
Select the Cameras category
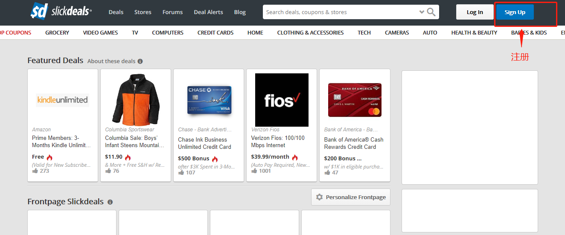(397, 32)
